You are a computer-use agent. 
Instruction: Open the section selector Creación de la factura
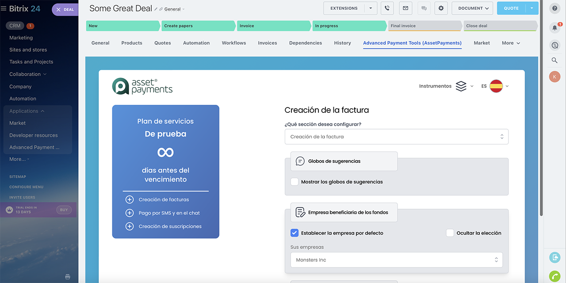396,137
